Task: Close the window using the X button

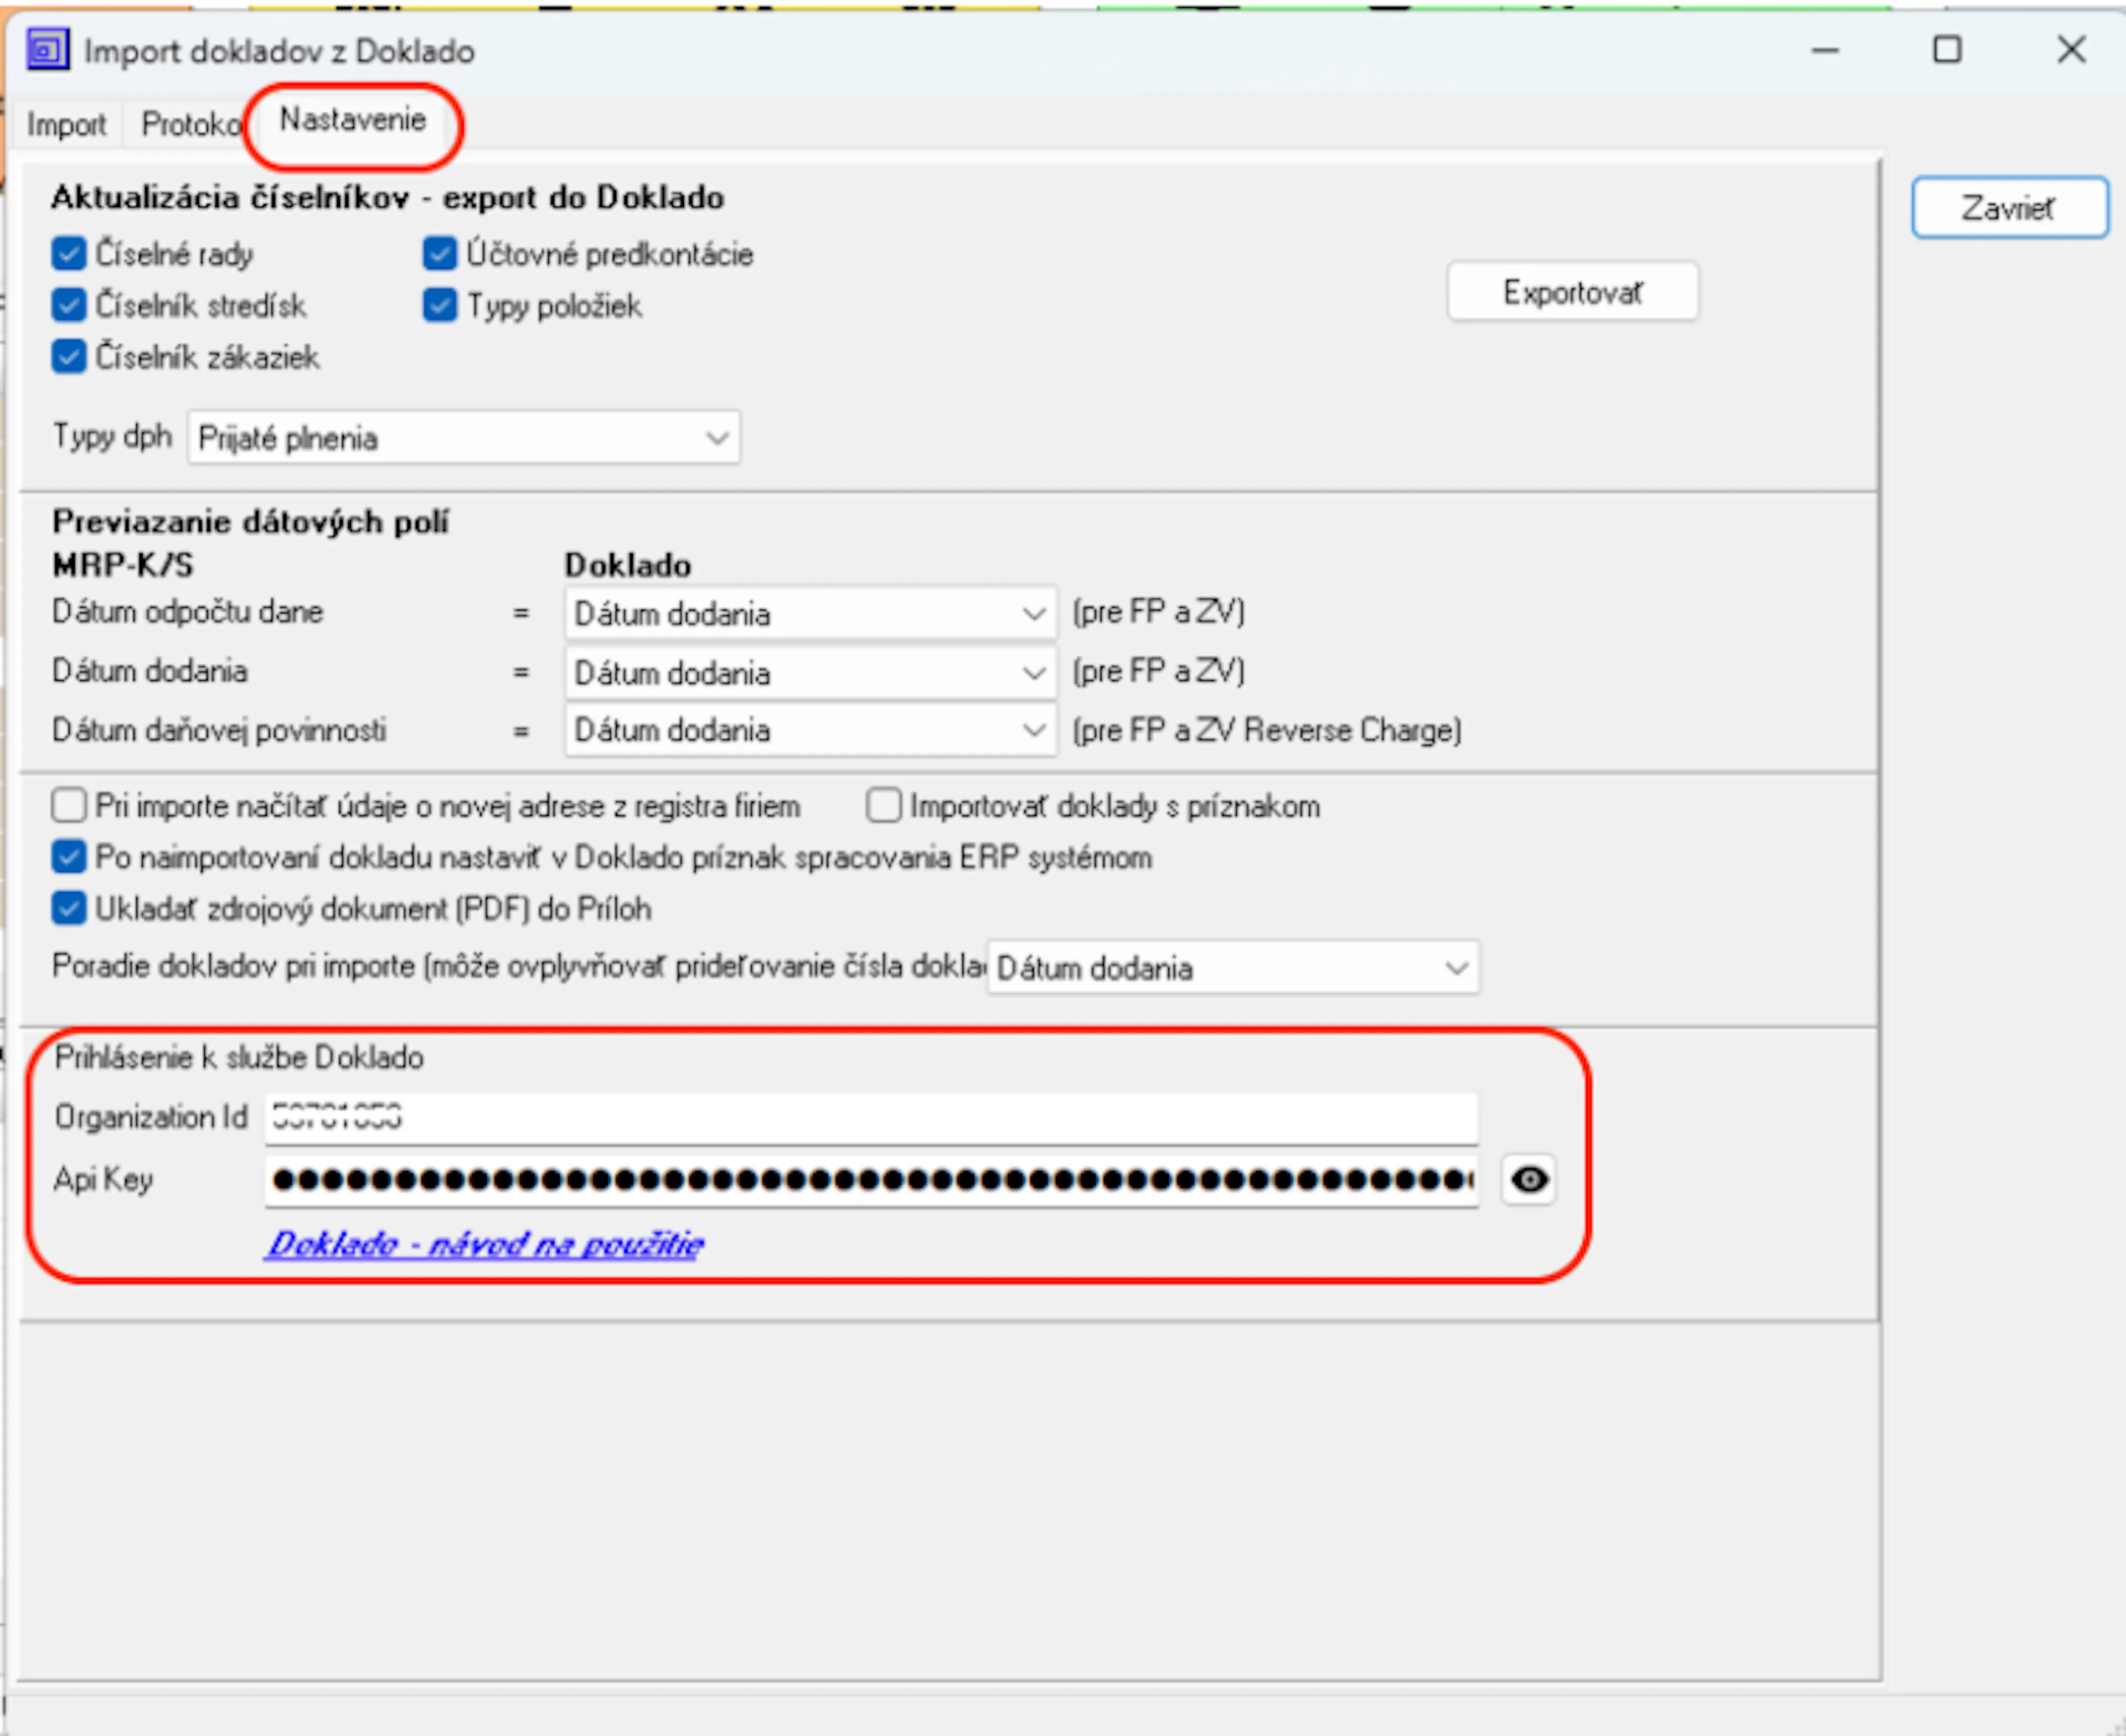Action: [2071, 50]
